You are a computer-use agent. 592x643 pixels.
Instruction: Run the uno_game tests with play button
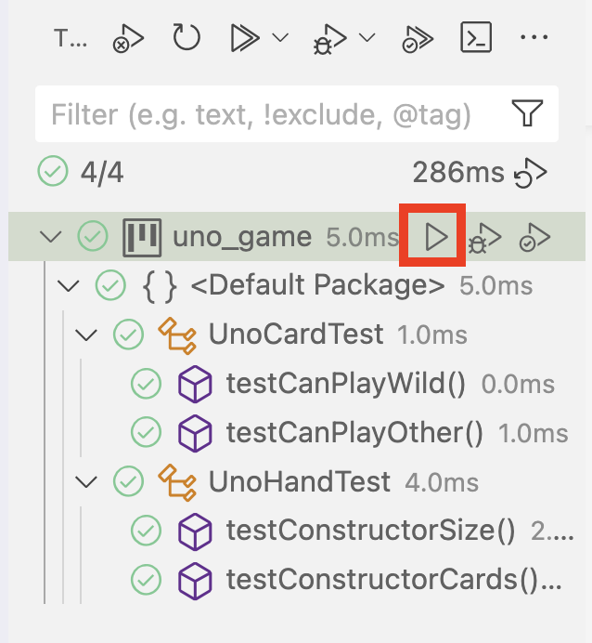coord(436,237)
